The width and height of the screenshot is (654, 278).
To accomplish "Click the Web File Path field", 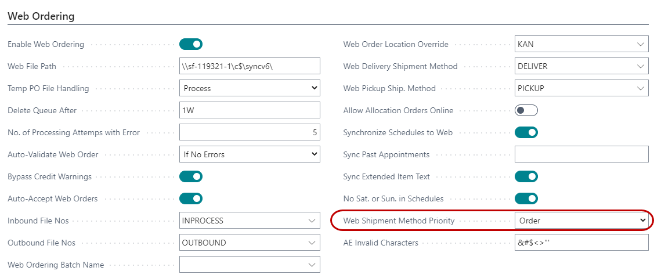I will [x=250, y=66].
